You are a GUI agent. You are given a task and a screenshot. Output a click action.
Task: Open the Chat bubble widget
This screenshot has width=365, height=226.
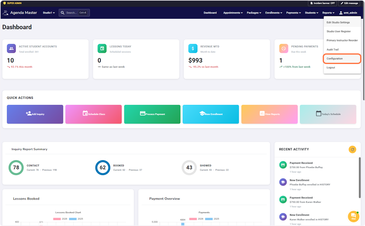(353, 216)
